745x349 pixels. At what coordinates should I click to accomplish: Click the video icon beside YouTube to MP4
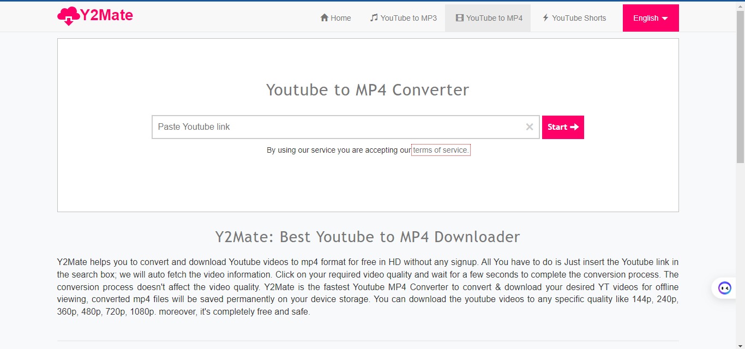pyautogui.click(x=460, y=17)
